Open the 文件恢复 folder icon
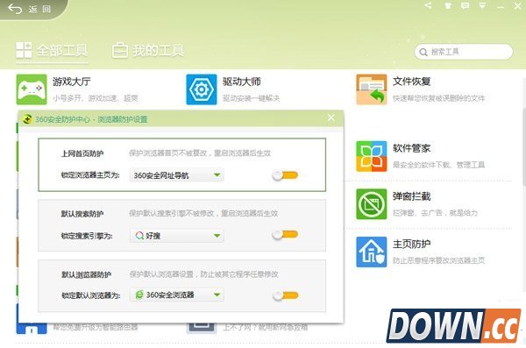 (x=372, y=89)
